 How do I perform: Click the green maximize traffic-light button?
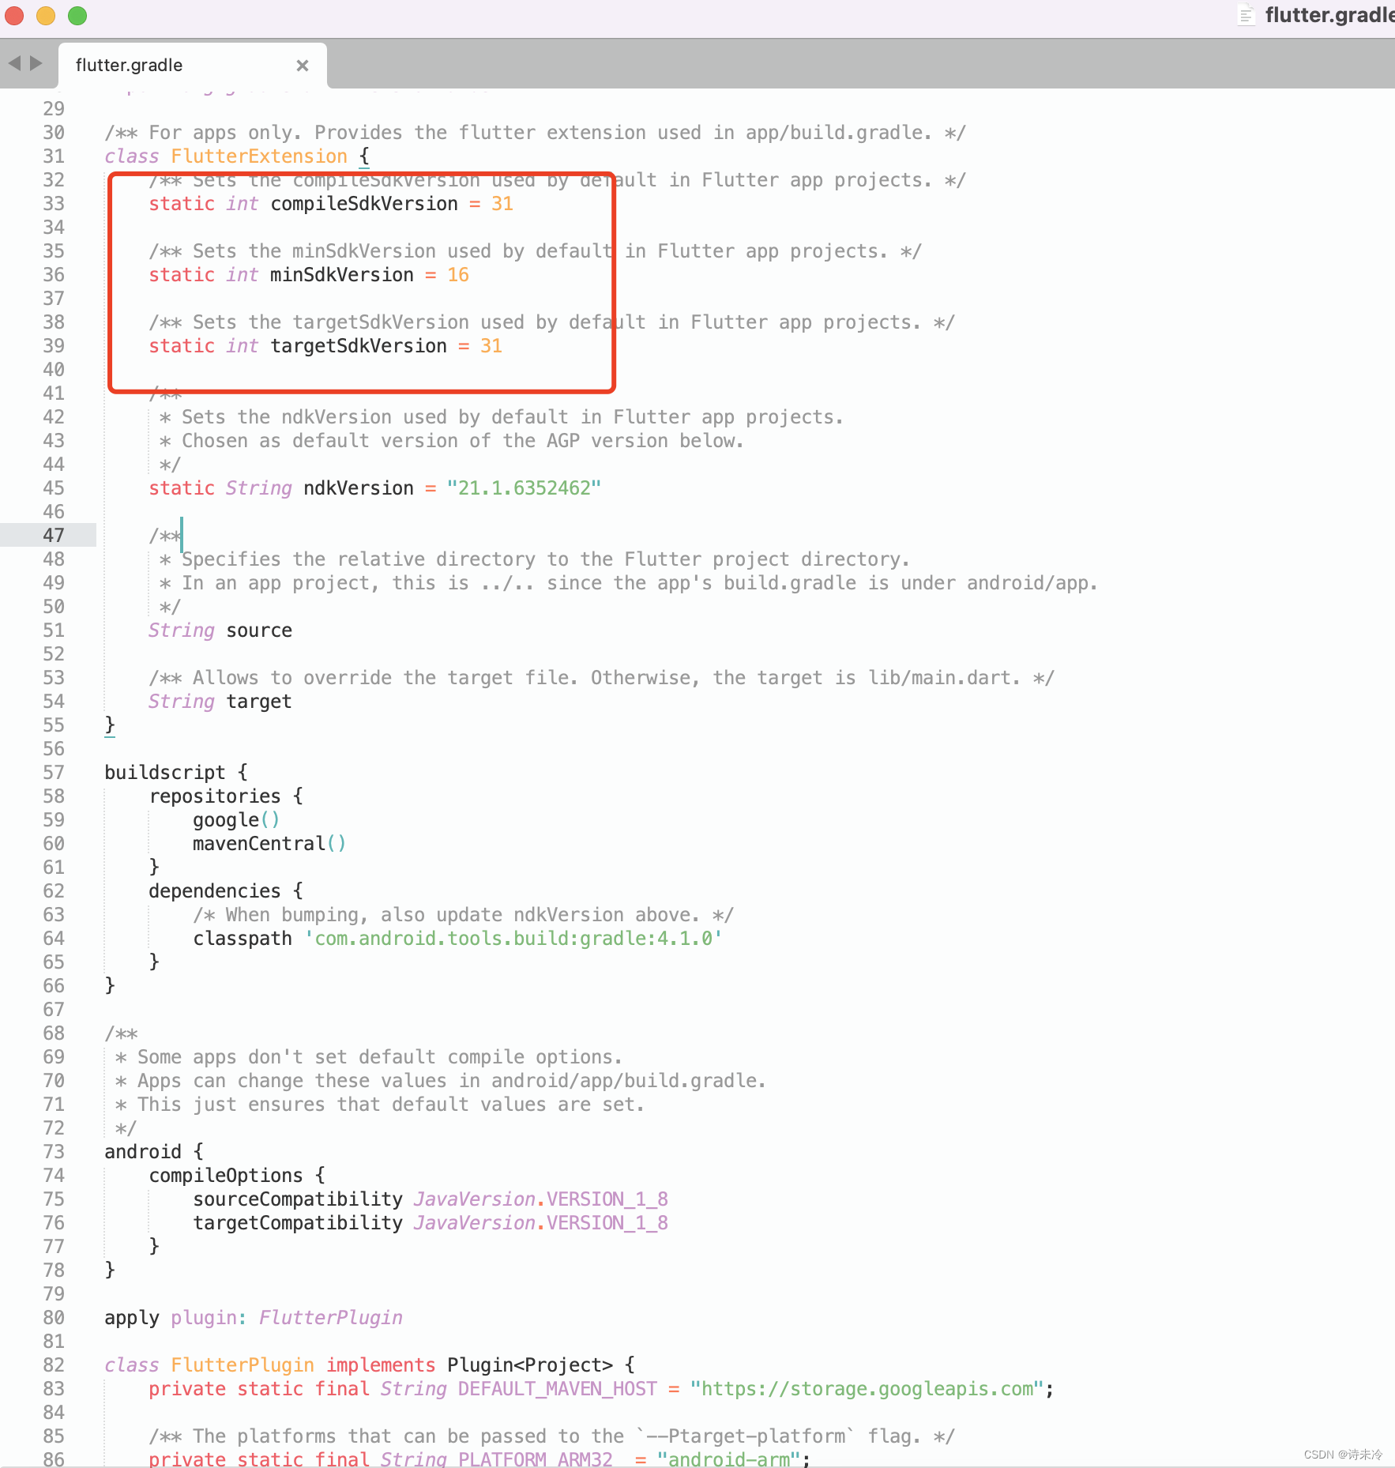coord(77,16)
